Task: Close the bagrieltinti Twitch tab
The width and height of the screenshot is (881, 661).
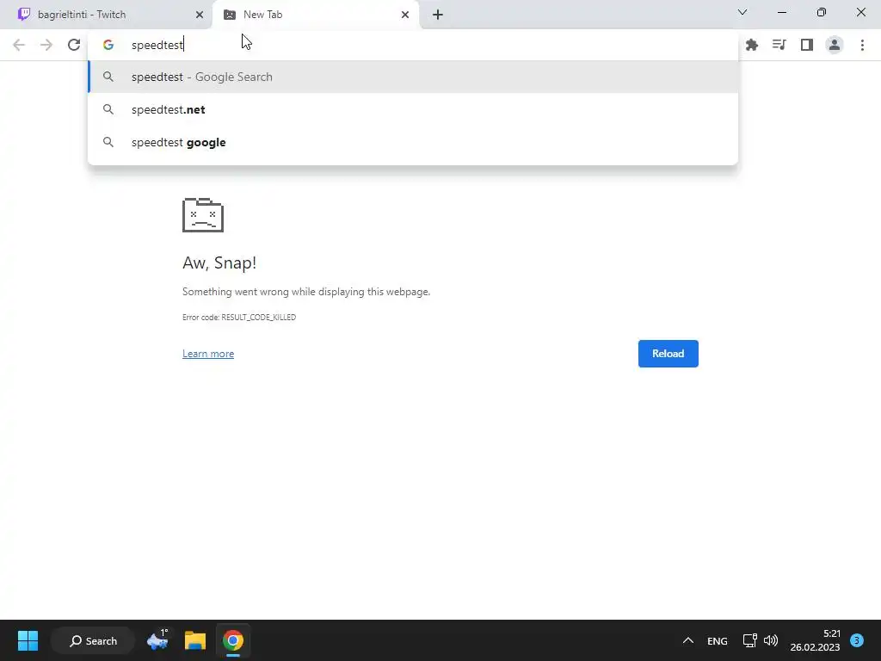Action: click(200, 15)
